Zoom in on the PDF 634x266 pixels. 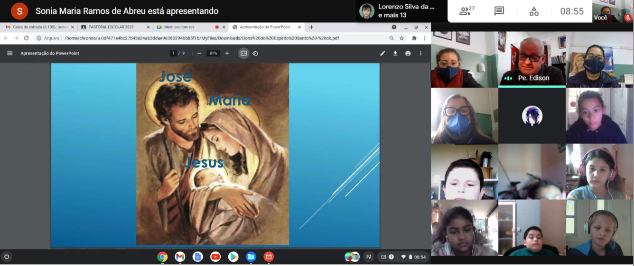[x=227, y=53]
